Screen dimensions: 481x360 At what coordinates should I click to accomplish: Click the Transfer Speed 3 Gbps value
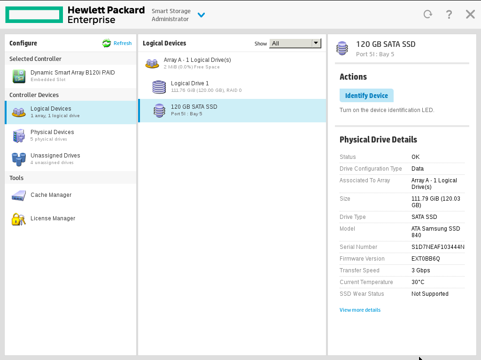click(420, 270)
